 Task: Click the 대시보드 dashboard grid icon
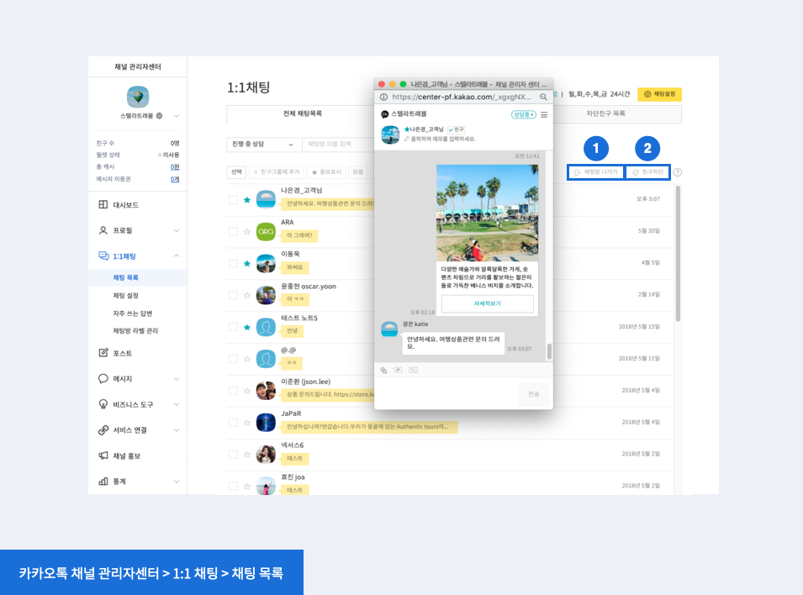103,205
